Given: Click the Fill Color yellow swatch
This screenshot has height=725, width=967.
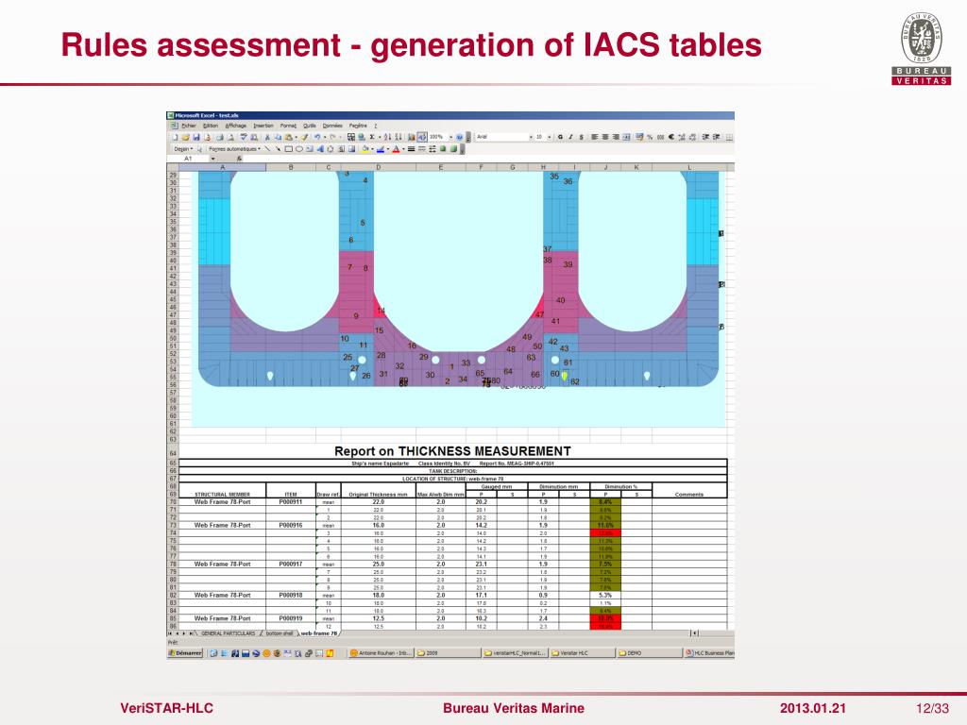Looking at the screenshot, I should click(x=365, y=149).
